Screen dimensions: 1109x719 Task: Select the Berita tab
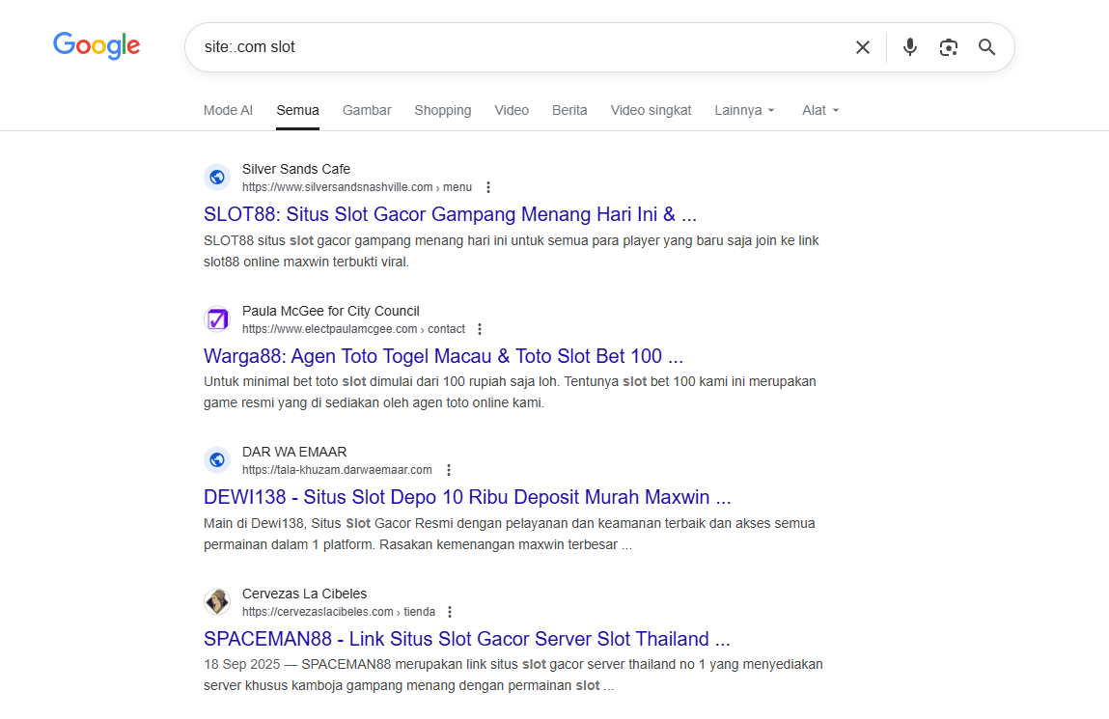click(569, 110)
